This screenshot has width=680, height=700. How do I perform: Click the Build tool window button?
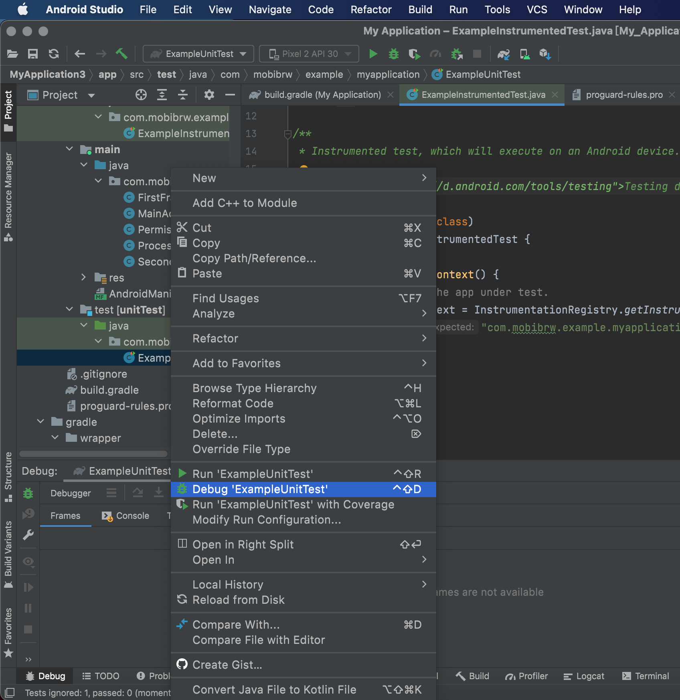tap(472, 676)
